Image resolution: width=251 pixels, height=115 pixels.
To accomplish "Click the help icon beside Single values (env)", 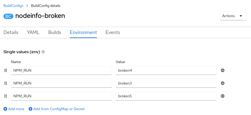I will (x=43, y=52).
